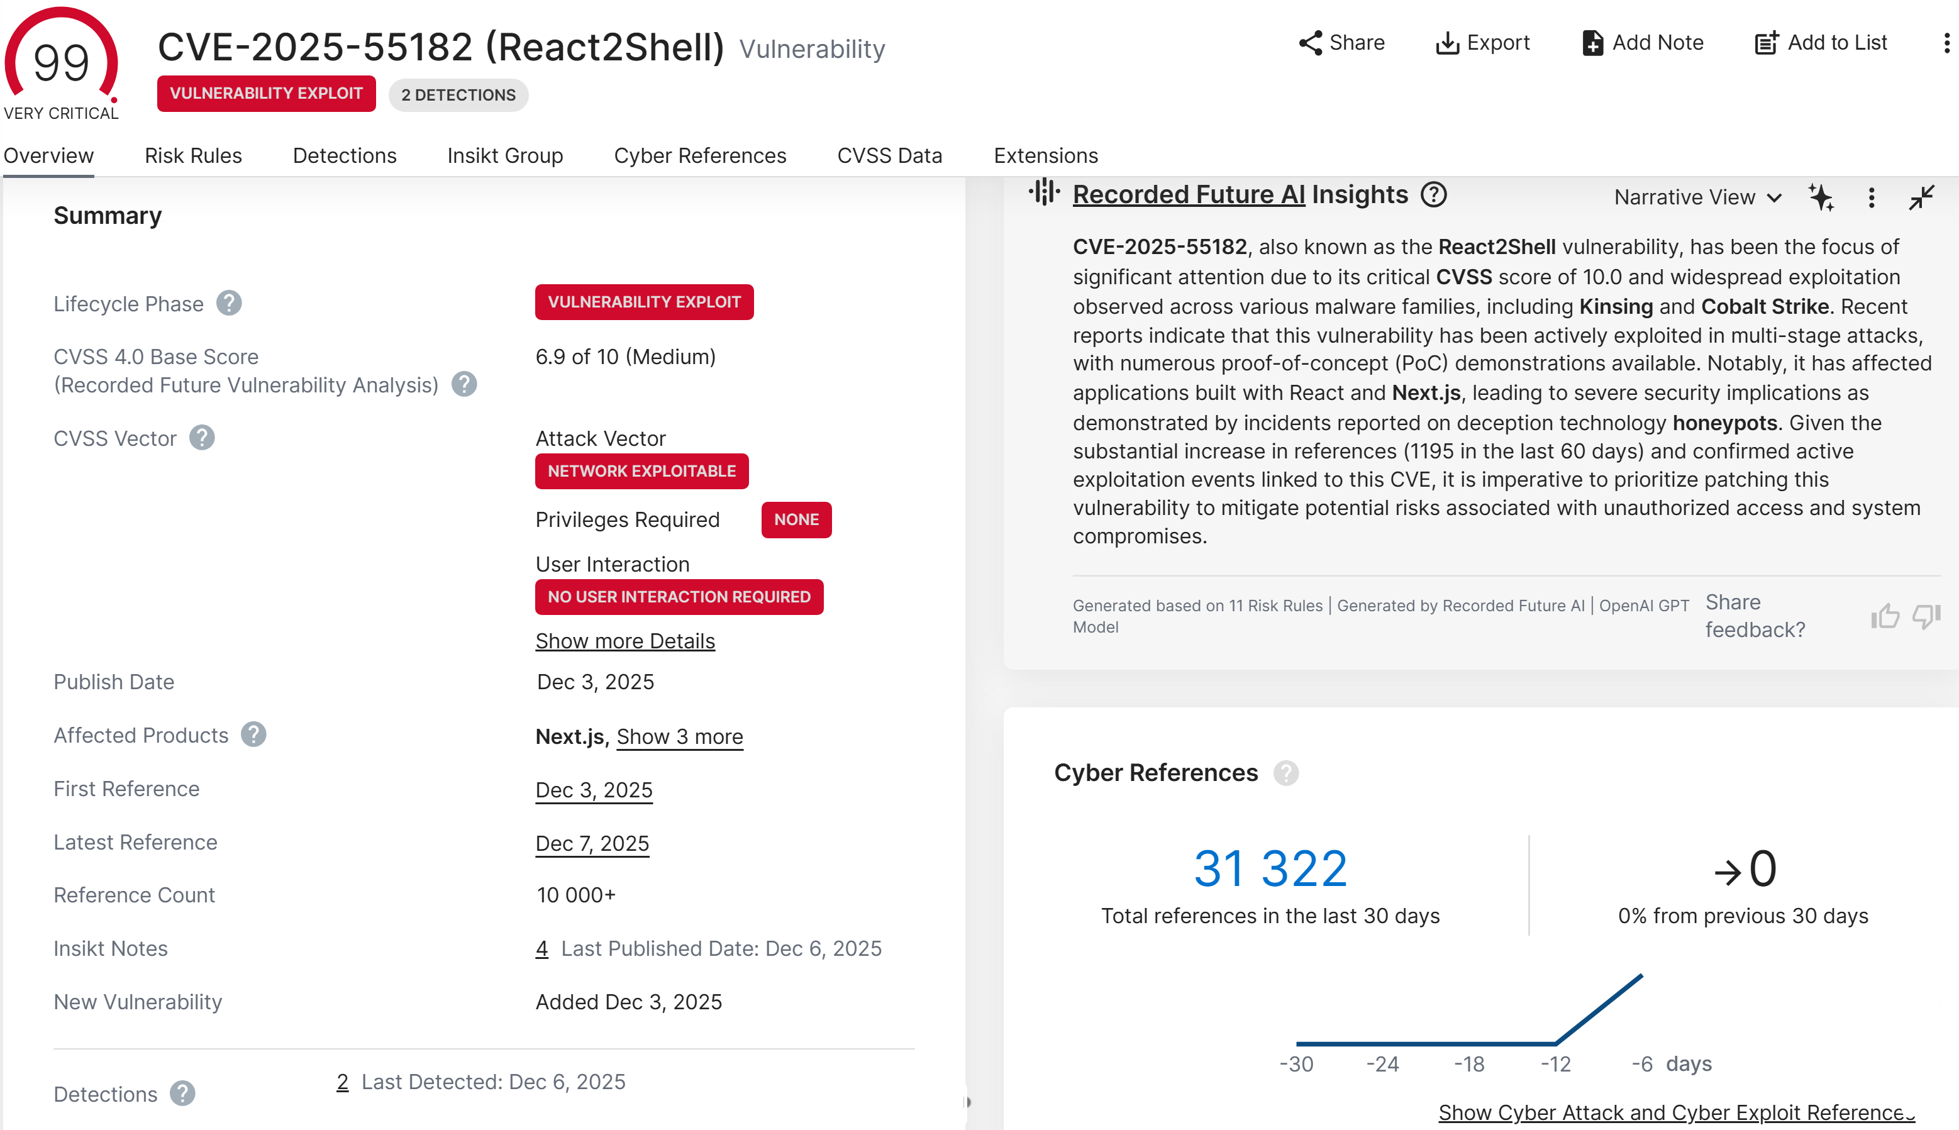Open help icon beside Lifecycle Phase

click(229, 304)
